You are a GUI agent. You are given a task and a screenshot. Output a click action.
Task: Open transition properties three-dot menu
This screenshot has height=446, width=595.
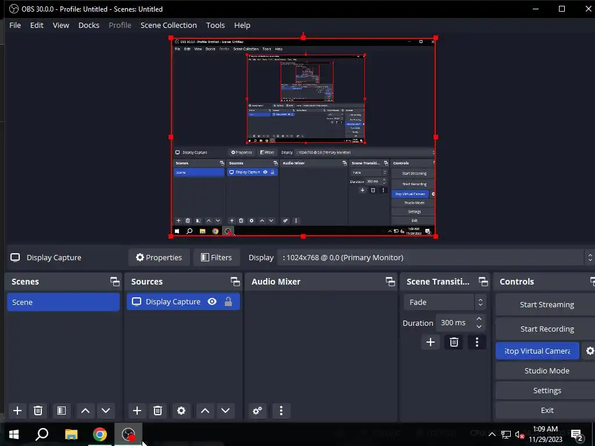[477, 342]
